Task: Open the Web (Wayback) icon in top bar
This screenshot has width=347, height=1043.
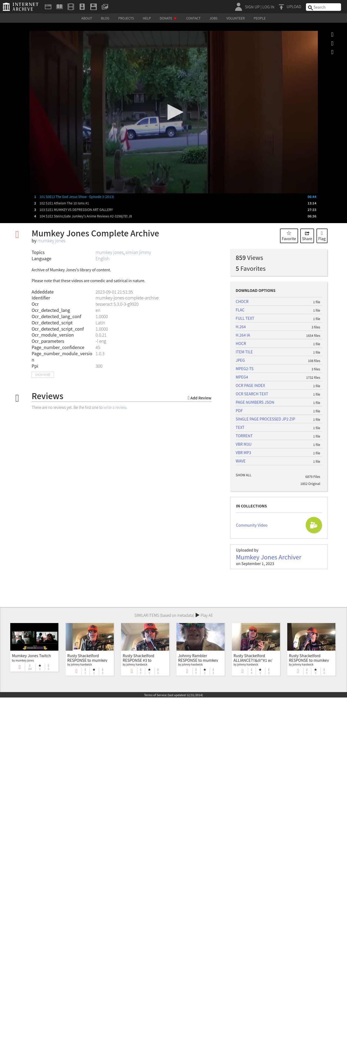Action: 48,6
